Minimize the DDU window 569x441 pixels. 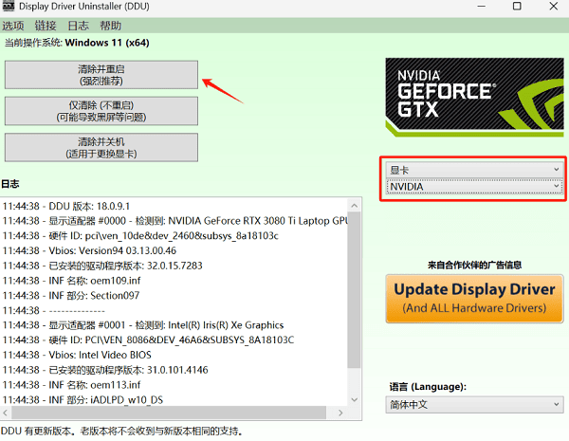tap(481, 7)
